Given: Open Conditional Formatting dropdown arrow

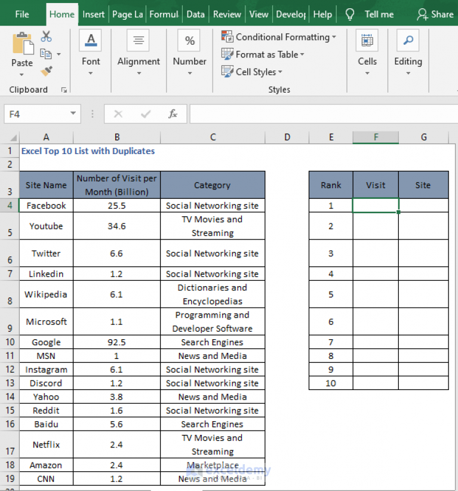Looking at the screenshot, I should (x=334, y=37).
